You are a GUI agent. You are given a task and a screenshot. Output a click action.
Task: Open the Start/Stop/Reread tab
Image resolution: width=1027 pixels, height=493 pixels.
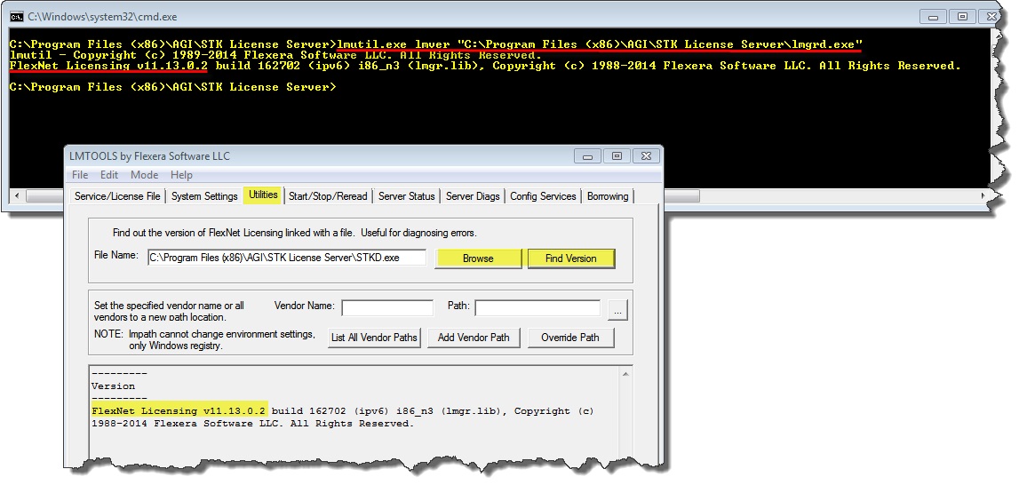(x=328, y=196)
